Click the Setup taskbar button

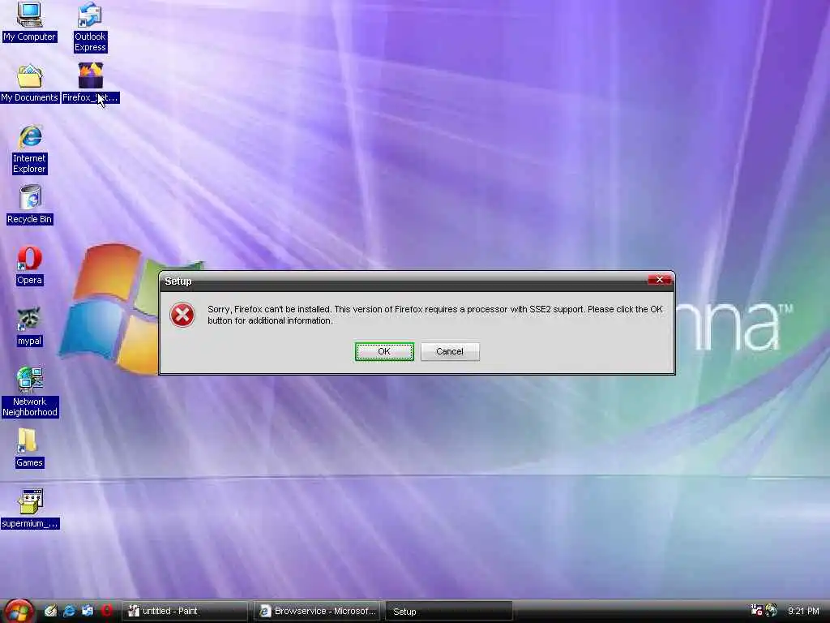click(x=449, y=612)
